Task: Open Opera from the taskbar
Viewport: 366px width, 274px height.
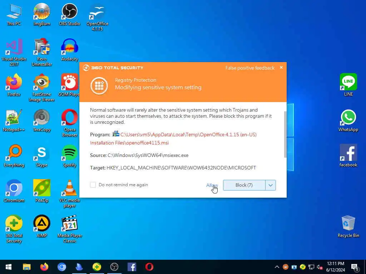Action: (149, 267)
